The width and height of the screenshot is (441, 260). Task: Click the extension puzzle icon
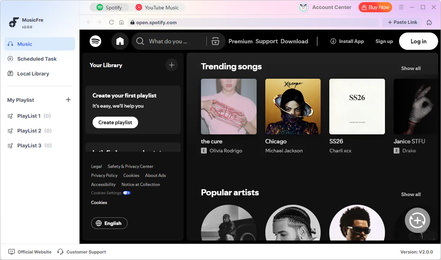429,22
